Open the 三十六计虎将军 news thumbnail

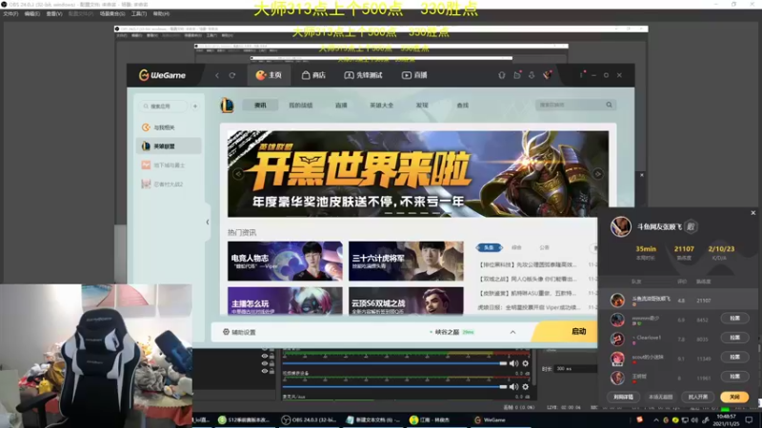406,261
